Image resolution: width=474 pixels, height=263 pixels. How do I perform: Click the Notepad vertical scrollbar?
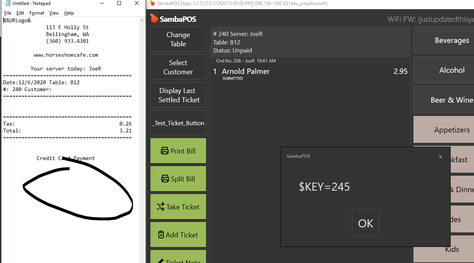[142, 140]
